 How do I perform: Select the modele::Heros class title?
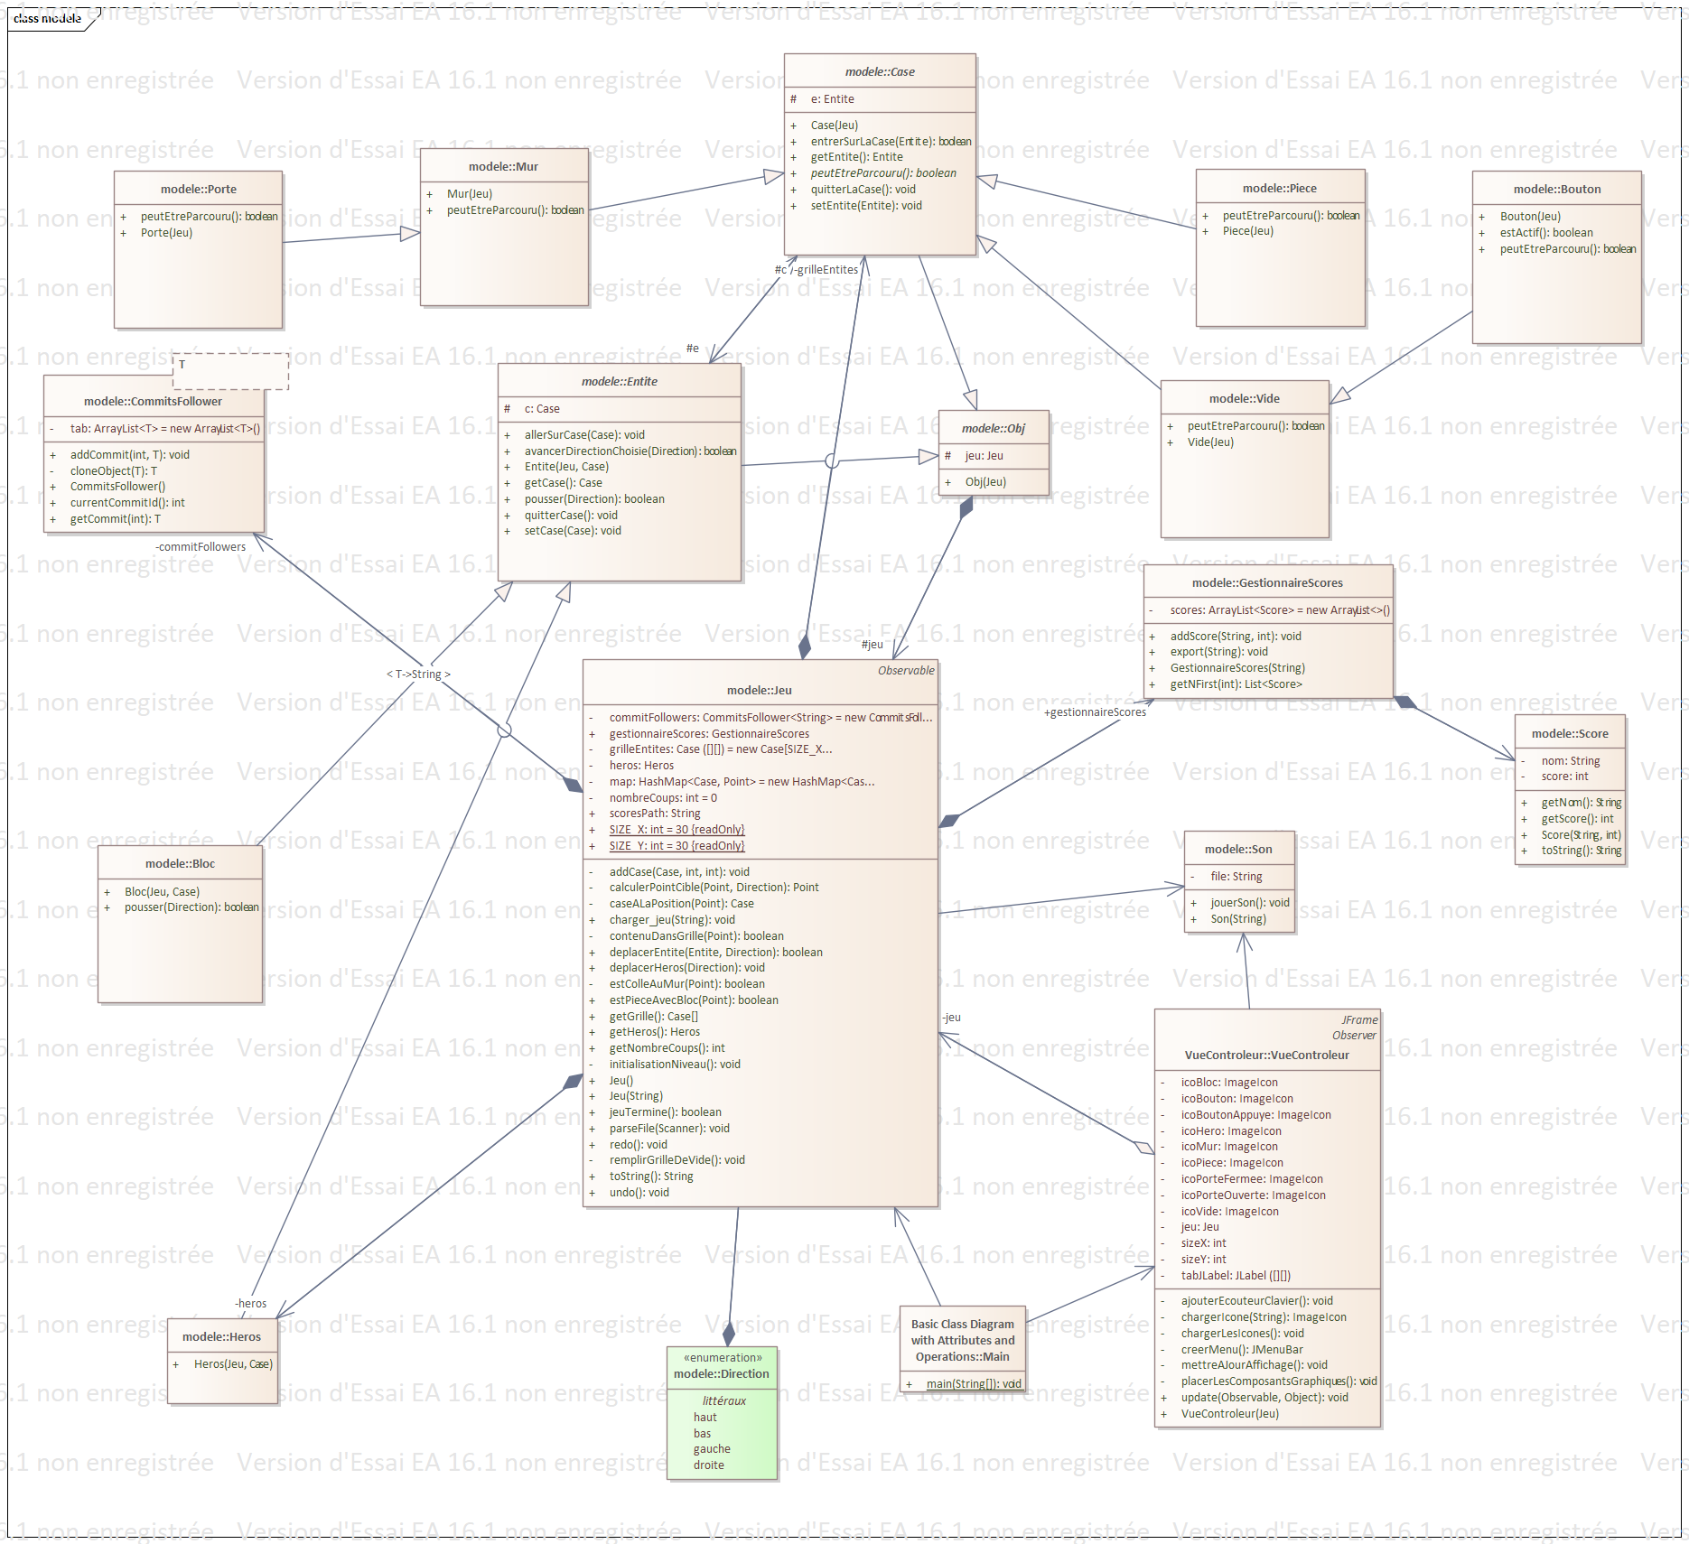tap(221, 1336)
